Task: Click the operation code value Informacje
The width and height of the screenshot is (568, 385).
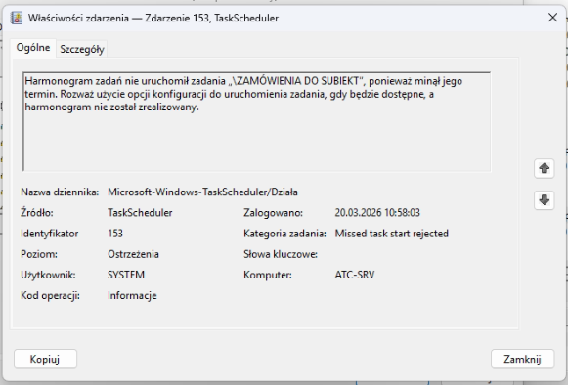Action: click(x=132, y=295)
